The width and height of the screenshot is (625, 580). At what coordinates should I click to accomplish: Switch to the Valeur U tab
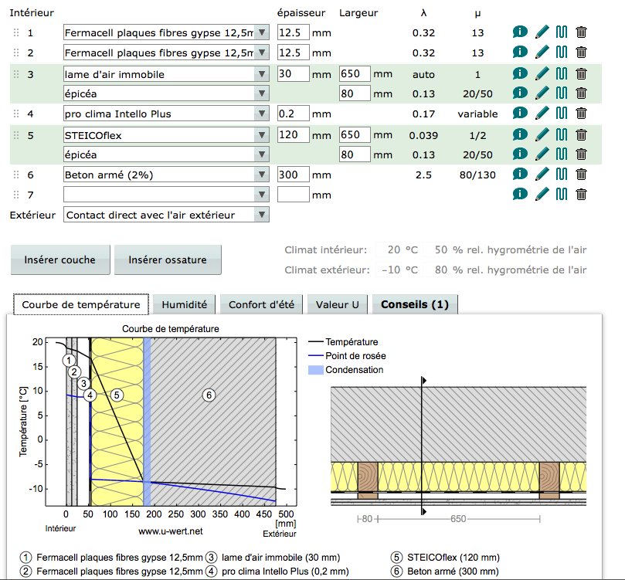[x=337, y=305]
